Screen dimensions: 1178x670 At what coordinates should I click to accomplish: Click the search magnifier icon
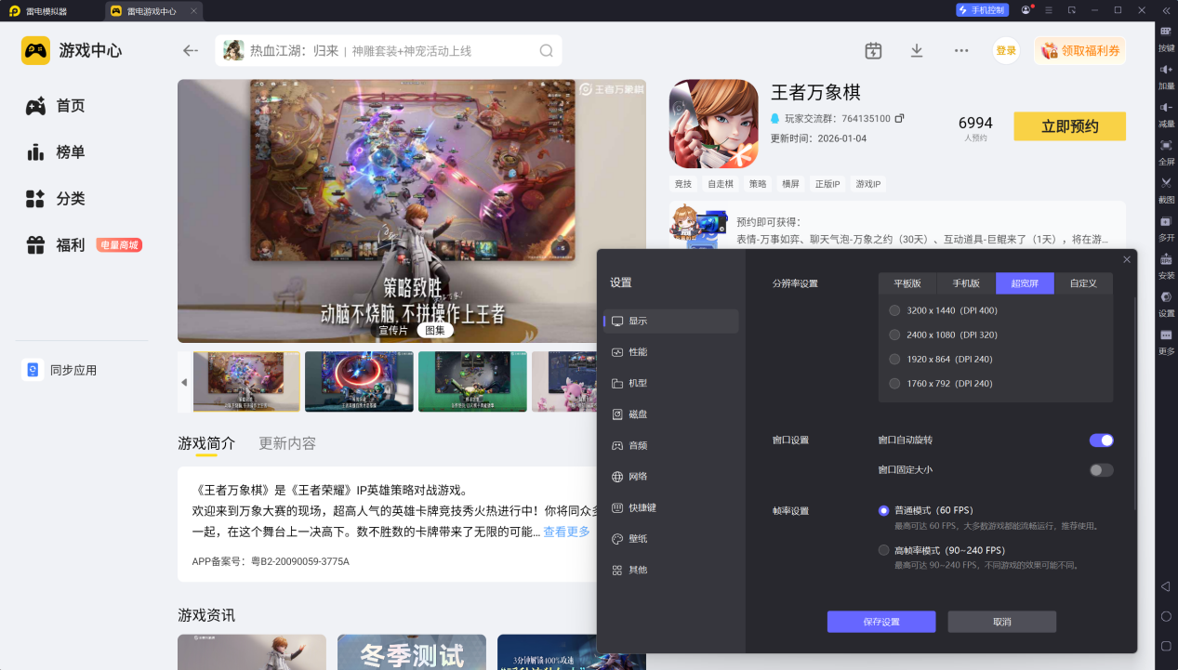coord(547,50)
